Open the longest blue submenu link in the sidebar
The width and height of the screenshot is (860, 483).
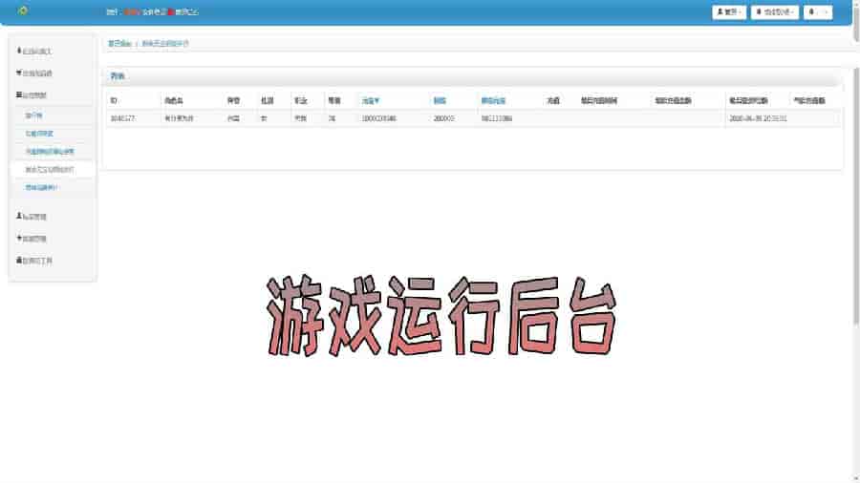50,152
